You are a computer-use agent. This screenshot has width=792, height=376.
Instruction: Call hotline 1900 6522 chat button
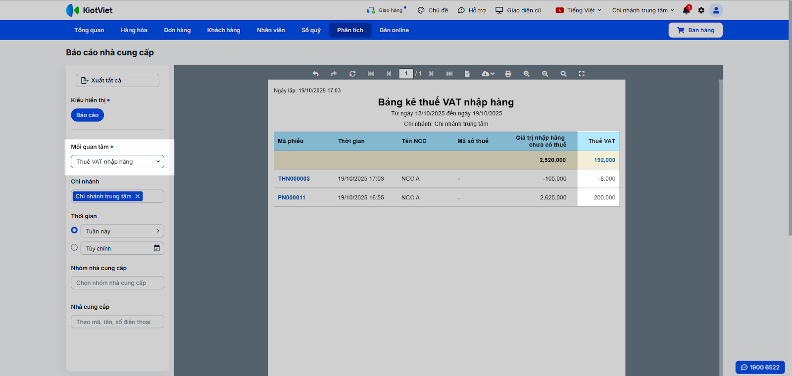click(x=760, y=367)
